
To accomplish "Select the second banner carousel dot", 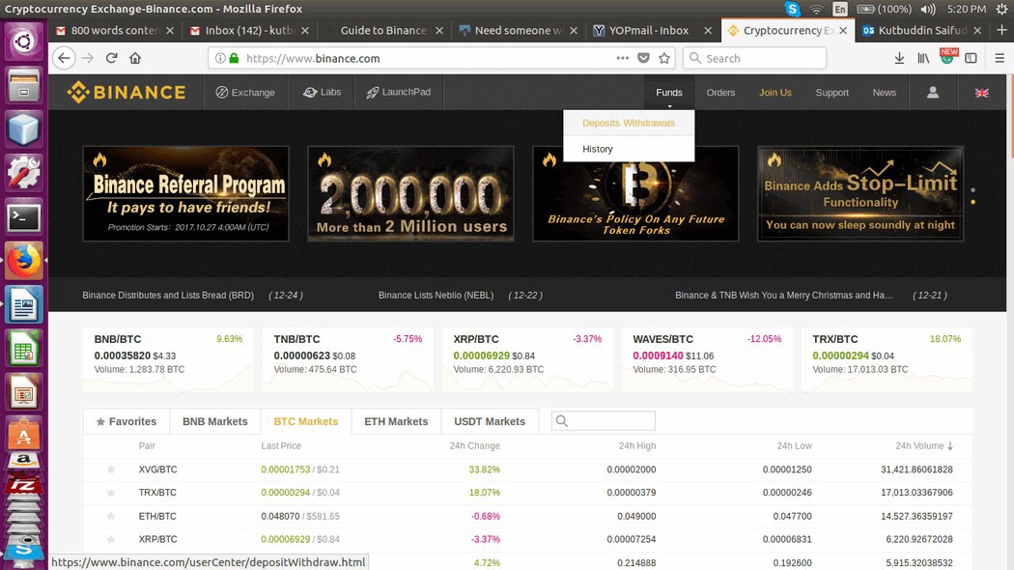I will point(972,203).
